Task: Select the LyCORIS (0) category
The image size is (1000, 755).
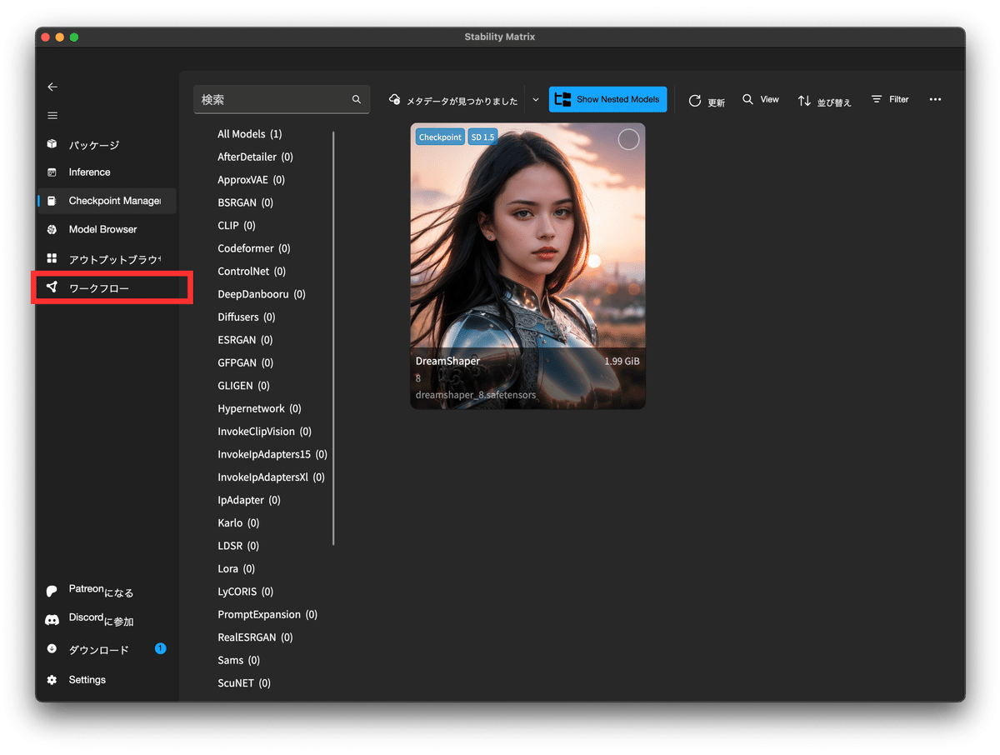Action: tap(245, 592)
